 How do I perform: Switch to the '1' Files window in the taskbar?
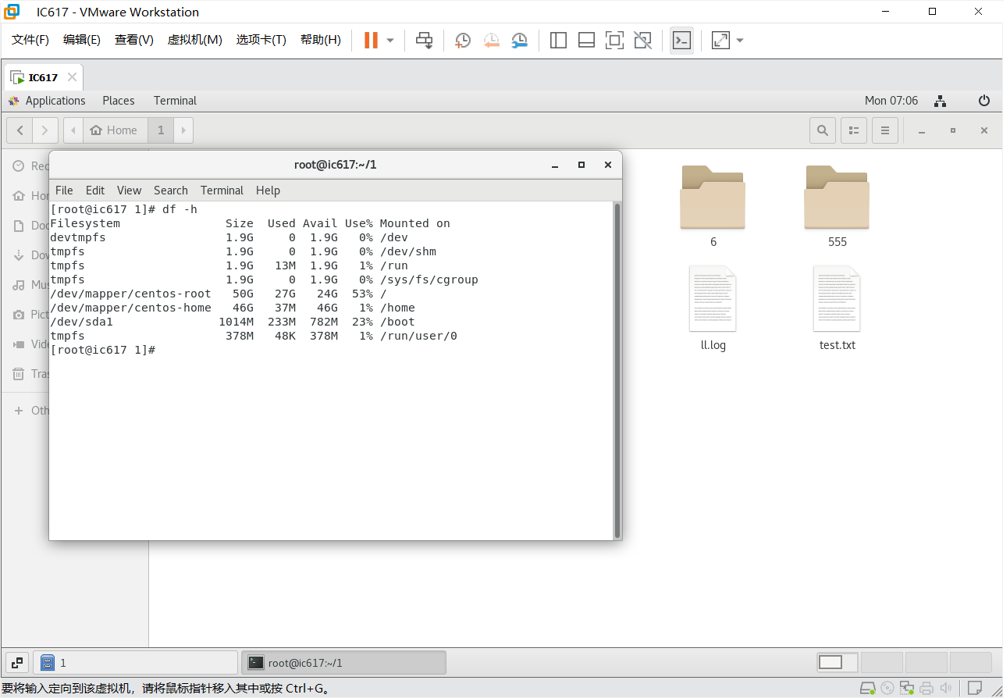[x=137, y=663]
